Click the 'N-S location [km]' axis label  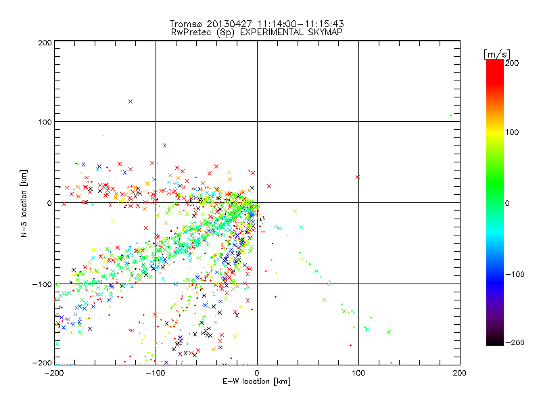[x=24, y=203]
